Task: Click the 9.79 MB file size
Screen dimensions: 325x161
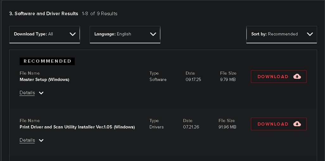Action: [x=228, y=79]
